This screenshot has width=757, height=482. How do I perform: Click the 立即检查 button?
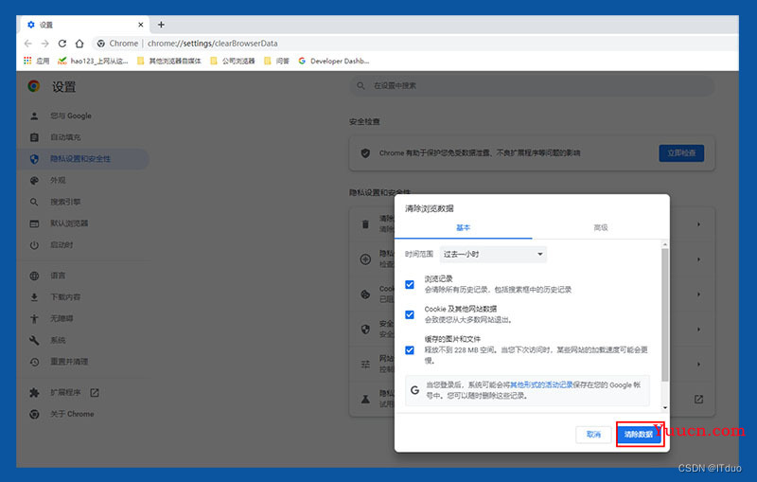click(681, 153)
